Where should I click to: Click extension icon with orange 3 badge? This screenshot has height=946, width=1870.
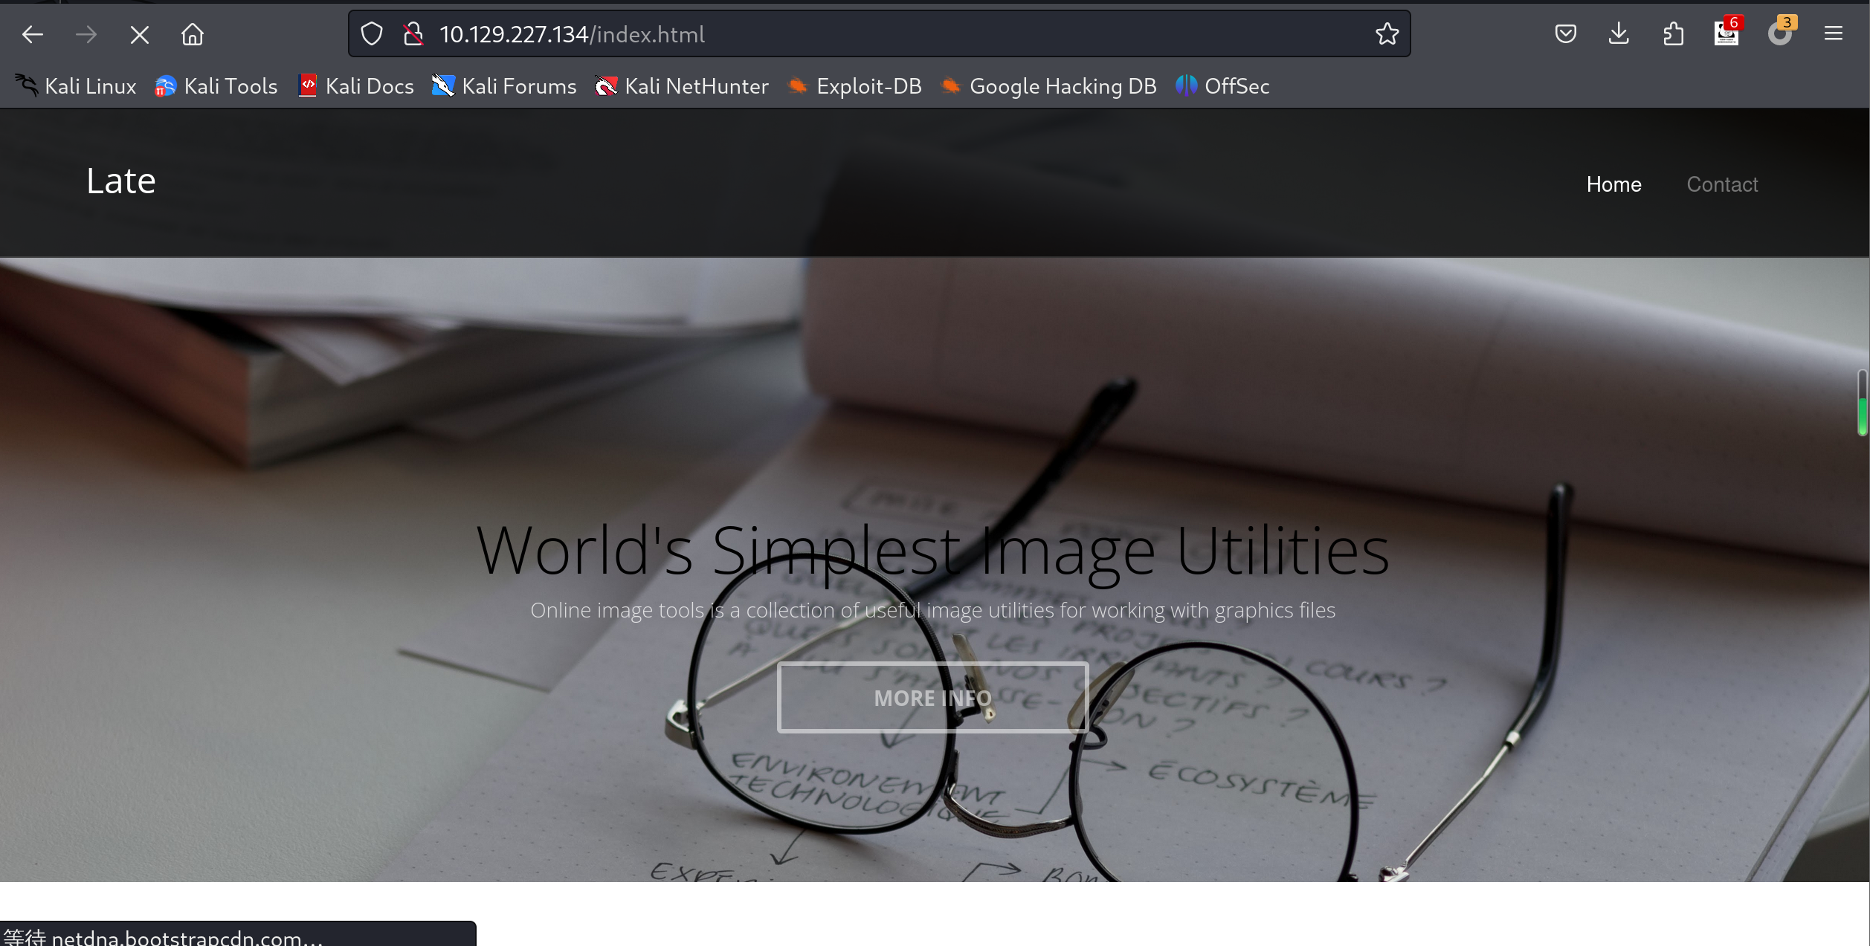(1780, 34)
